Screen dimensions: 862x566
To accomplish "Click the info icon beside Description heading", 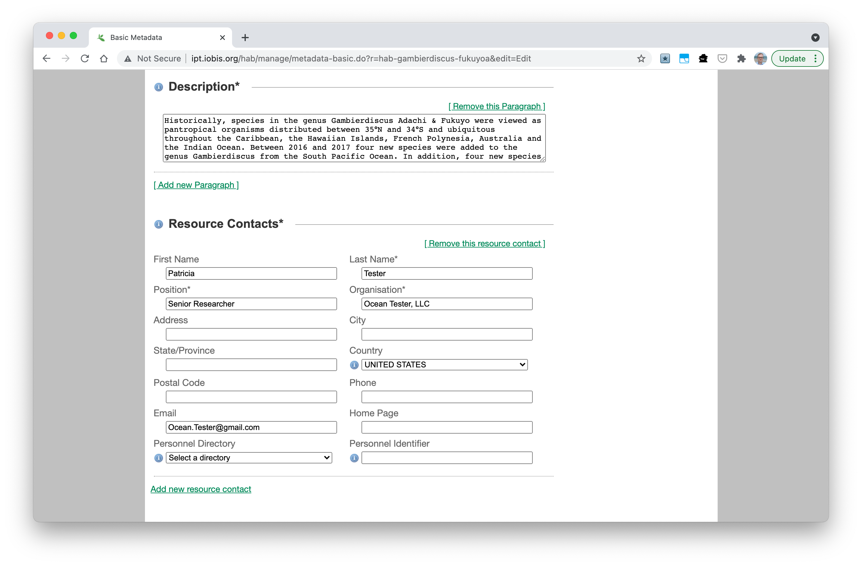I will point(158,87).
